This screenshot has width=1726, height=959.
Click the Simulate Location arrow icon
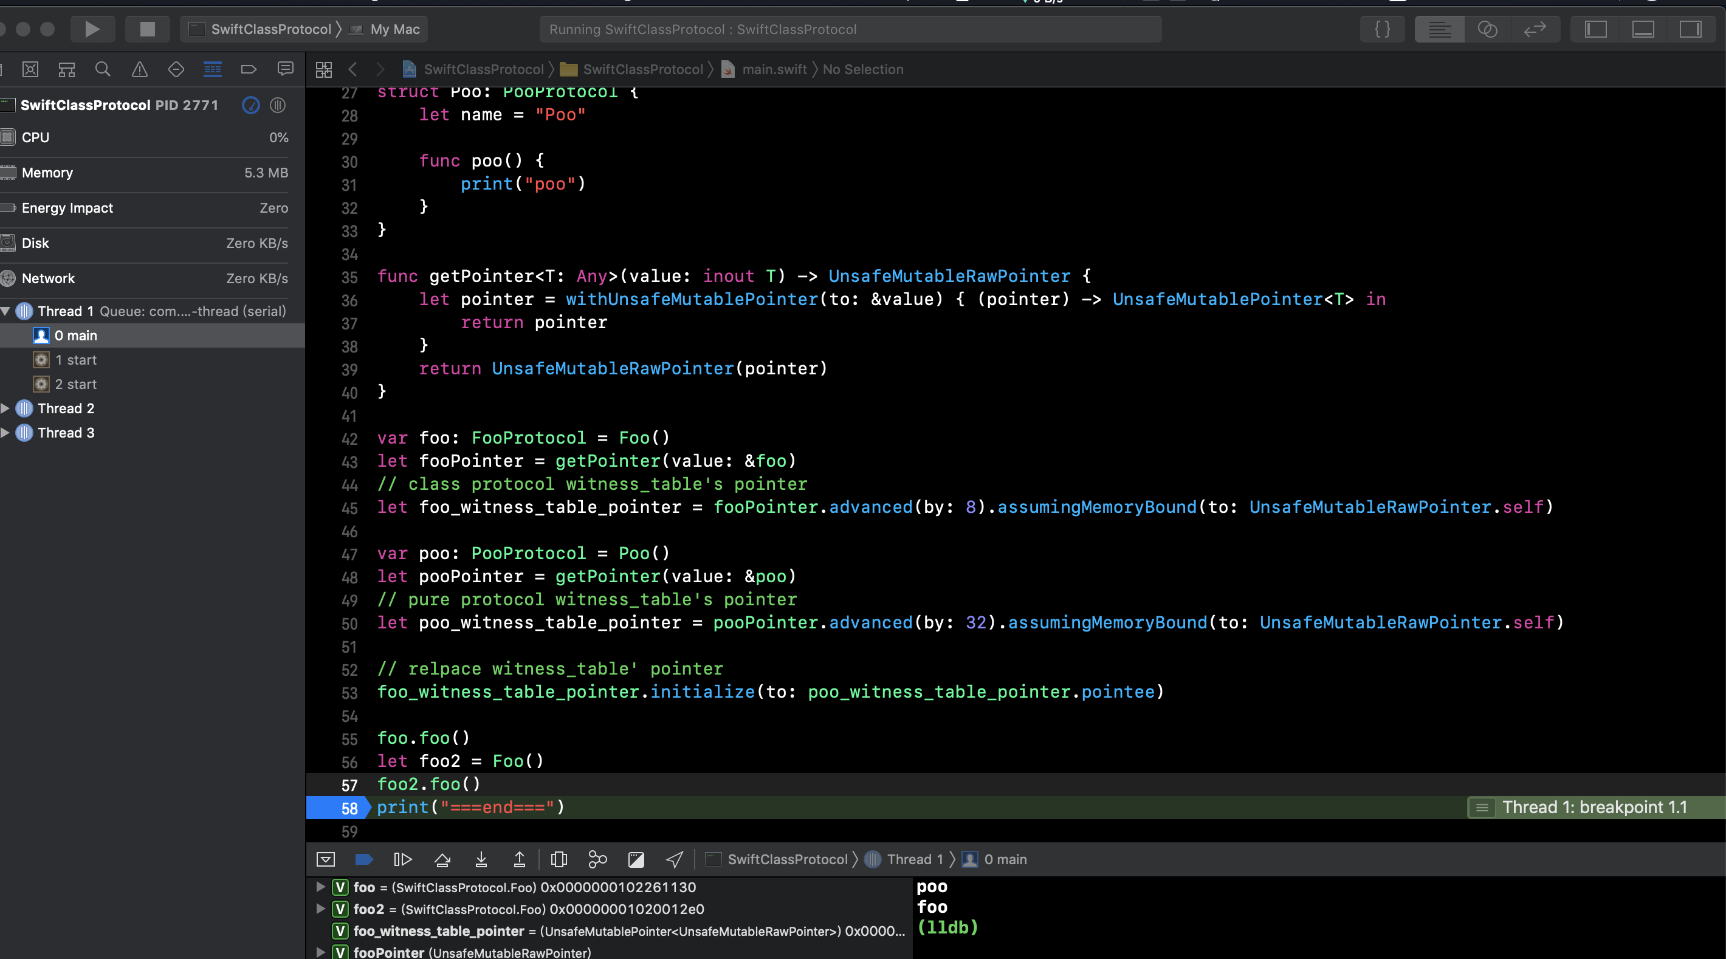[675, 859]
